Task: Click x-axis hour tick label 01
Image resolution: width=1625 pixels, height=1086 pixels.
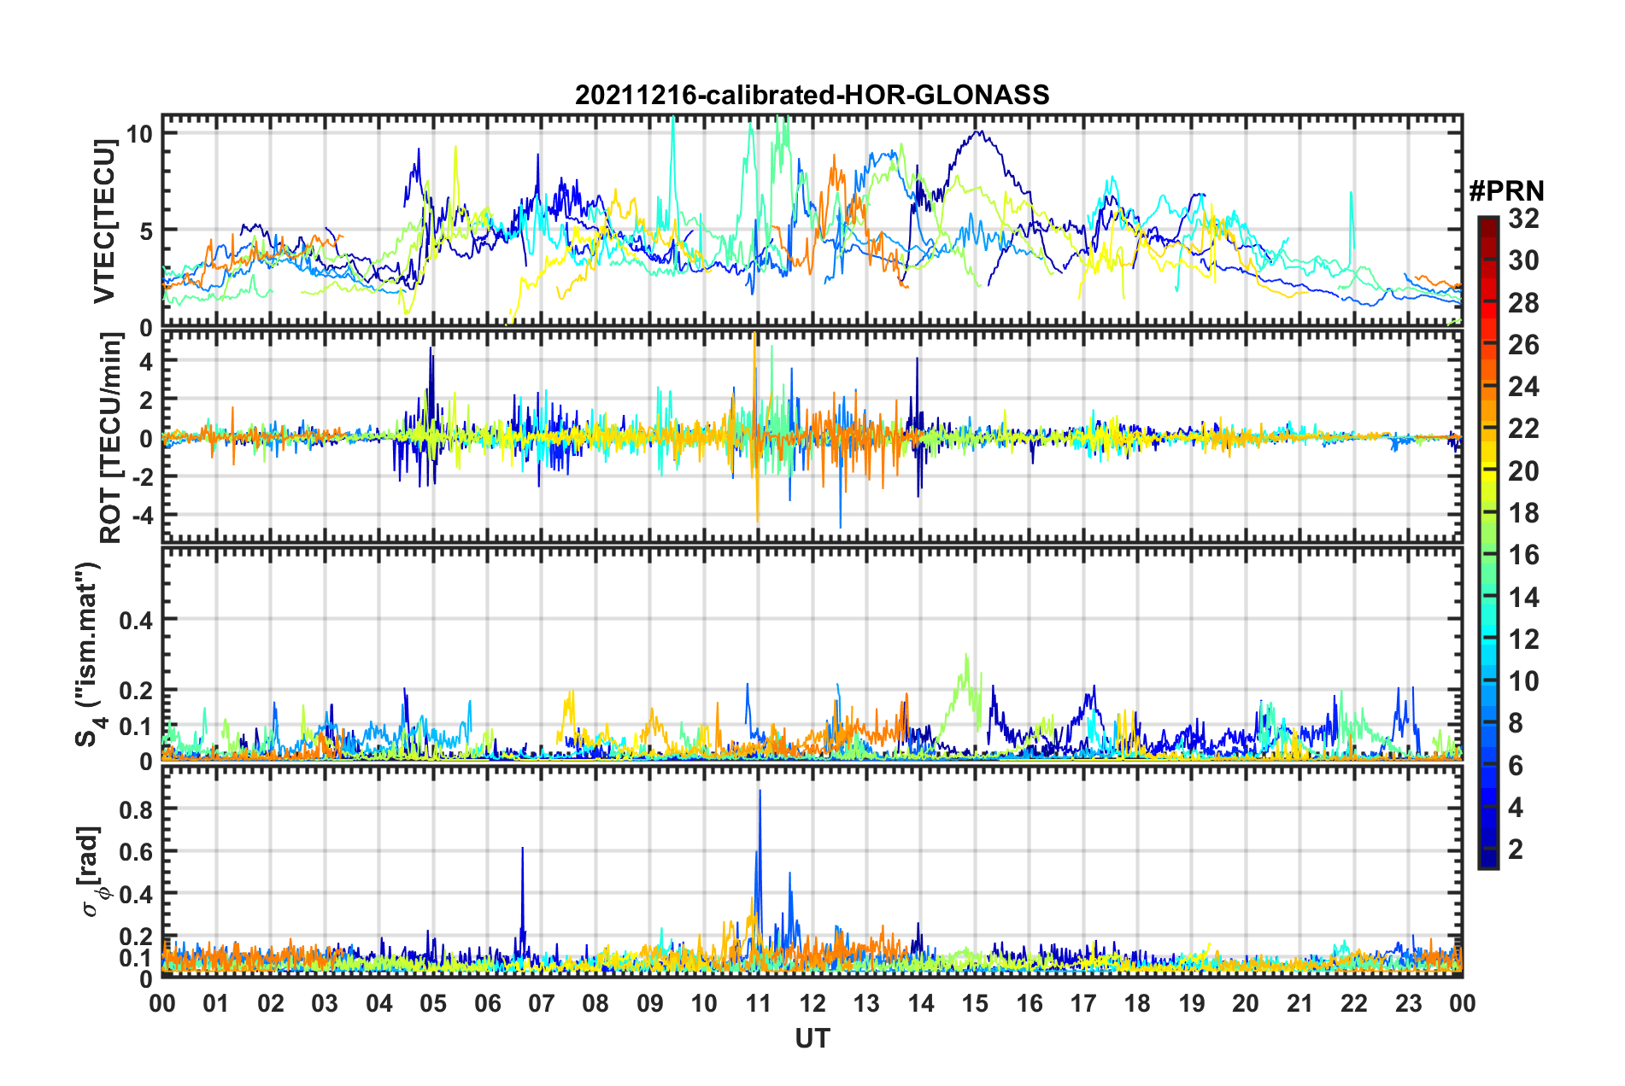Action: [216, 1003]
